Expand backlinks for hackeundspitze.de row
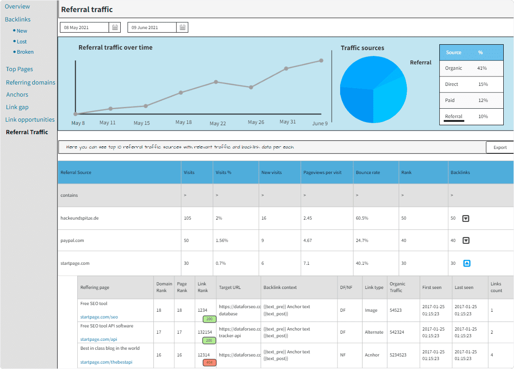 pyautogui.click(x=466, y=218)
